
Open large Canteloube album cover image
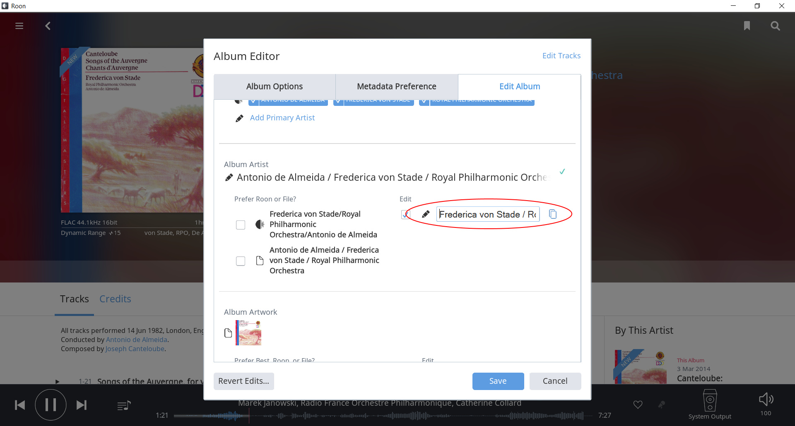pyautogui.click(x=132, y=130)
